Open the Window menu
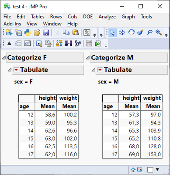The height and width of the screenshot is (175, 170). click(52, 24)
